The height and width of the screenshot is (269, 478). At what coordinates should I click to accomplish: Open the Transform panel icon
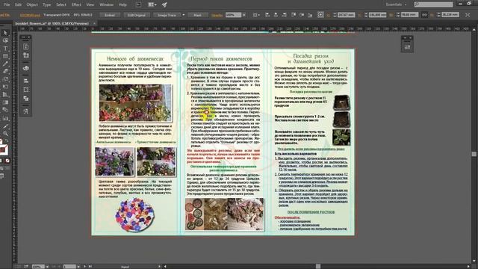tap(26, 90)
